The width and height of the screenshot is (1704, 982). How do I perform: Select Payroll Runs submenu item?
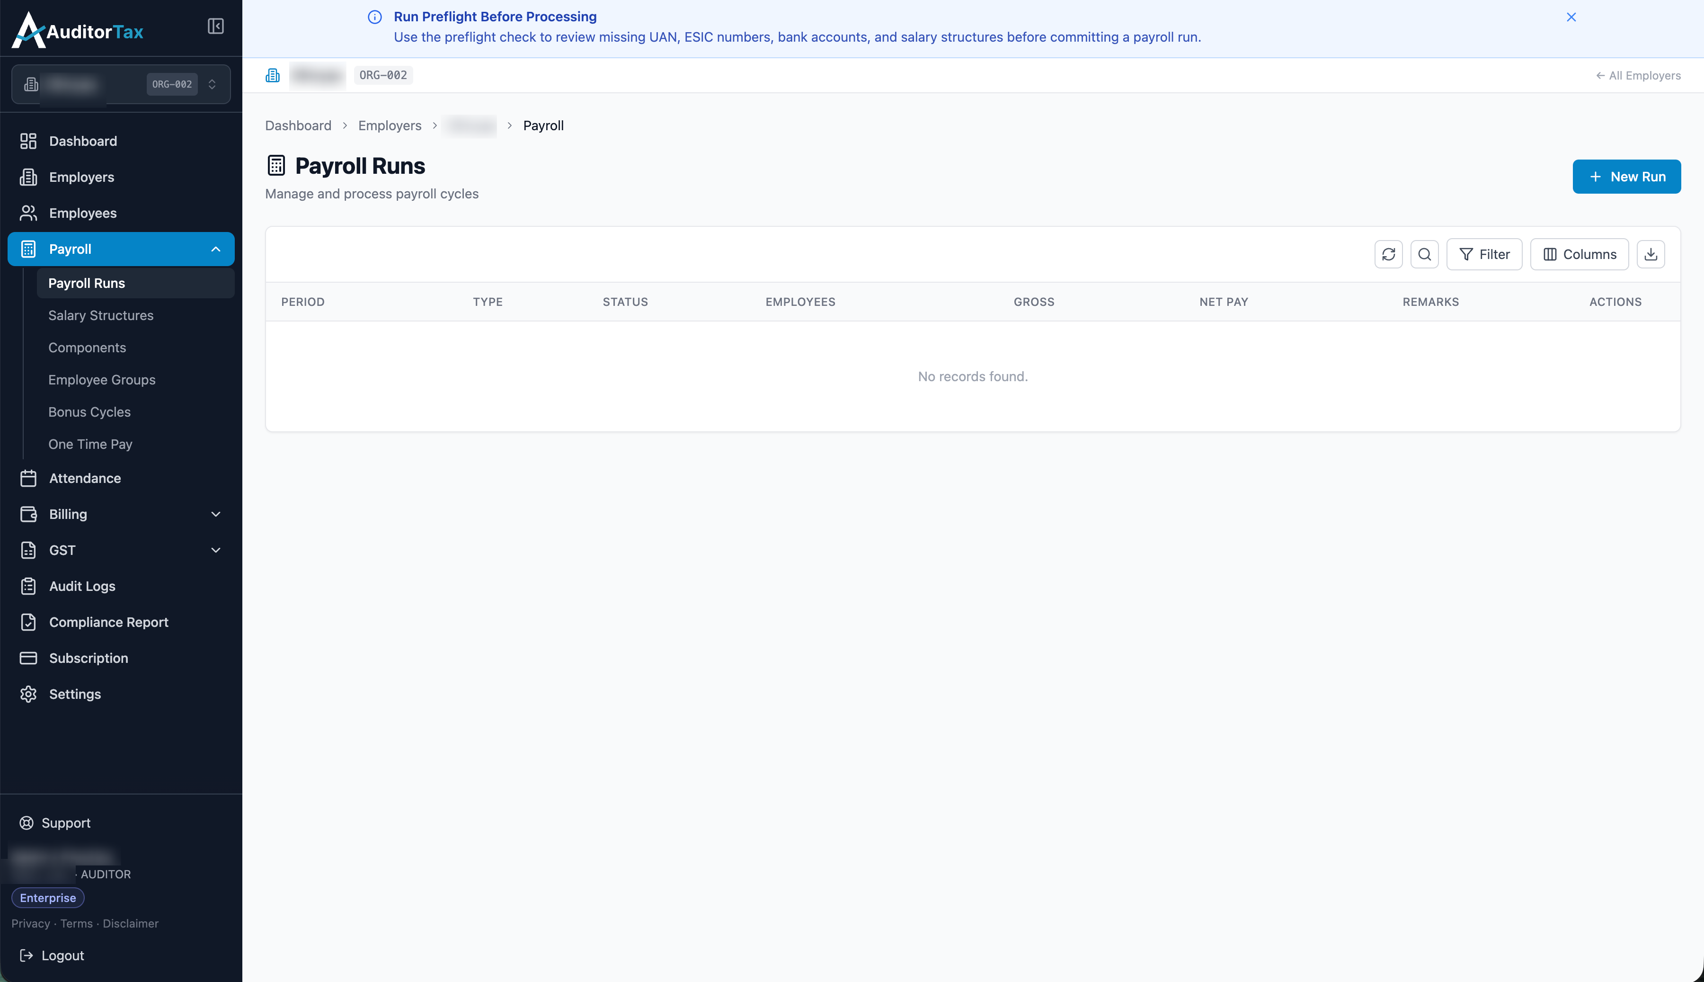point(135,283)
